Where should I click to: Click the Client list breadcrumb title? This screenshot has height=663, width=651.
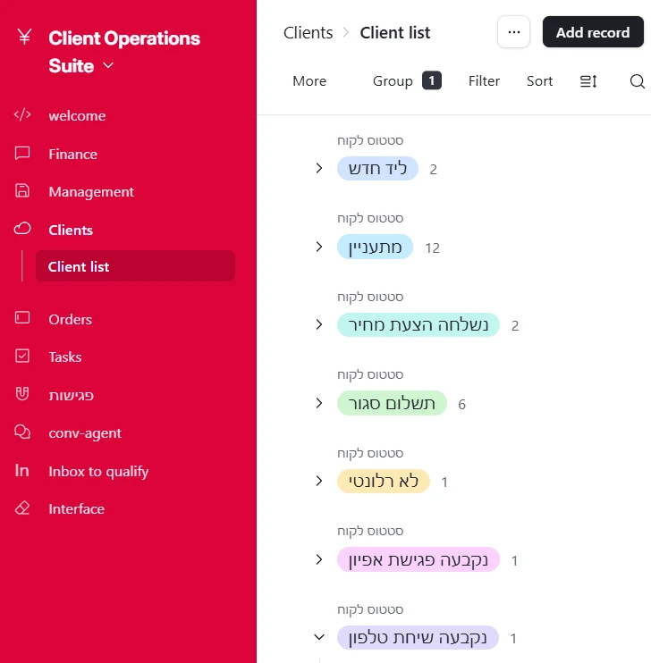(395, 32)
